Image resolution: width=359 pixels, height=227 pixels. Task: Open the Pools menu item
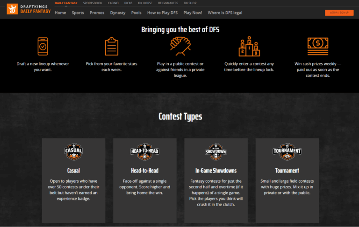pyautogui.click(x=136, y=13)
